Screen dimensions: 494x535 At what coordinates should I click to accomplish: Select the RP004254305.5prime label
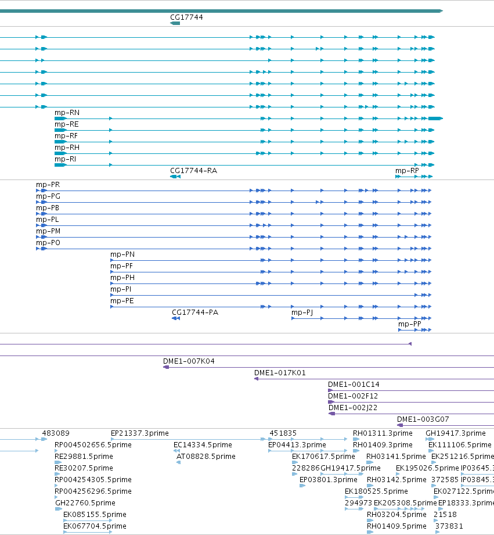tap(93, 479)
